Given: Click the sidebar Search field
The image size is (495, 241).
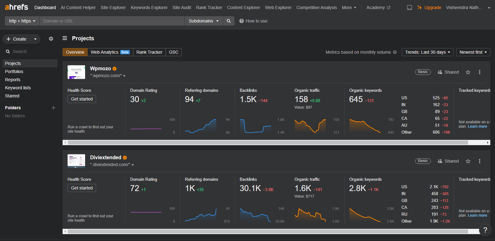Looking at the screenshot, I should point(30,52).
